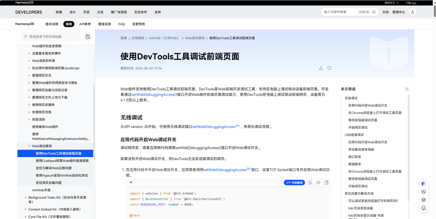Open the 分发 top navigation menu
436x219 pixels.
tap(100, 12)
